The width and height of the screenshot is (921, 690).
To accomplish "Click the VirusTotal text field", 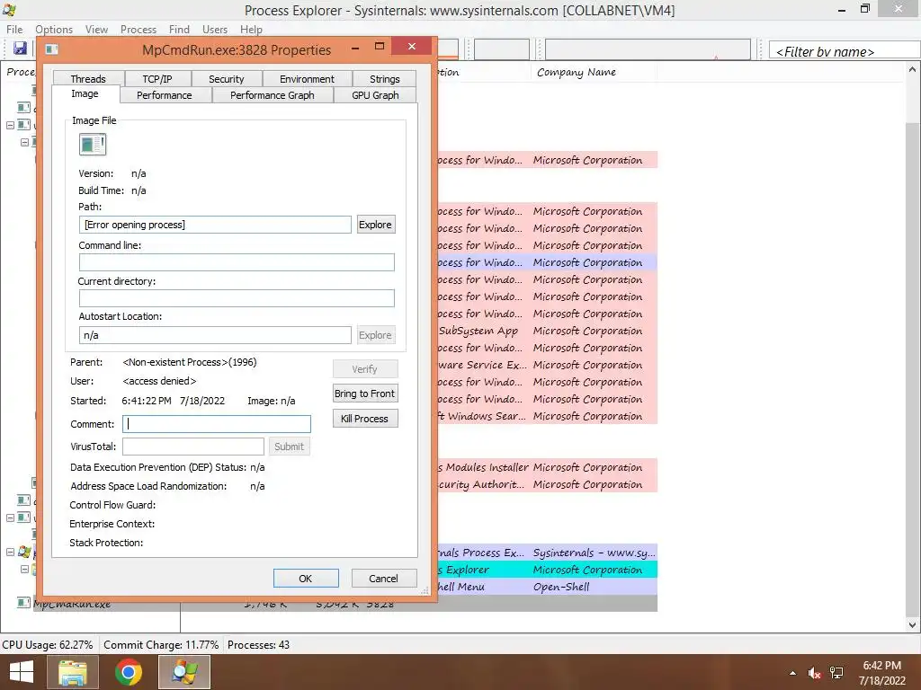I will point(193,447).
